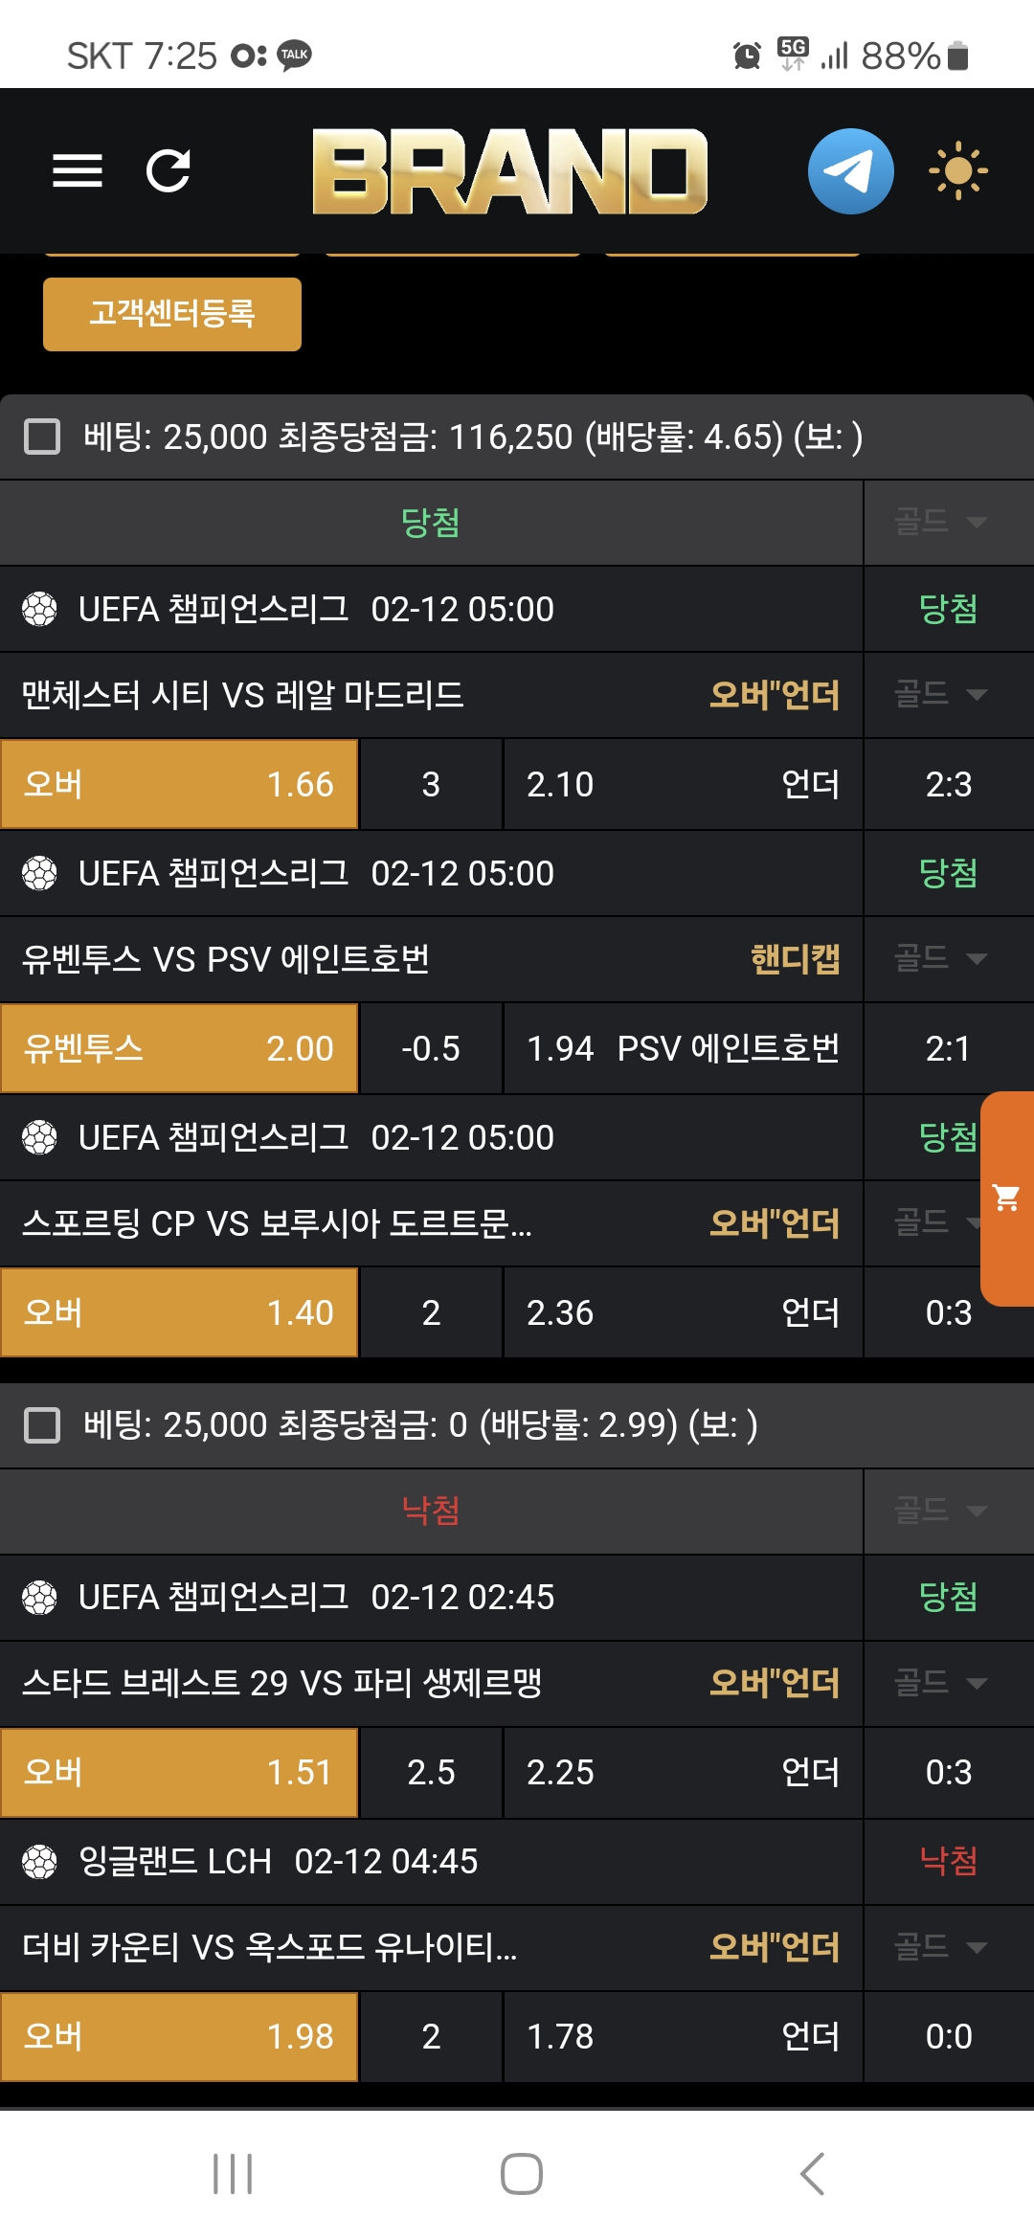Expand 골드 dropdown for Juventus match
The width and height of the screenshot is (1034, 2240).
(x=940, y=958)
